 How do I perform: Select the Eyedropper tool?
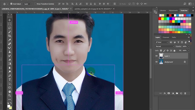10,40
